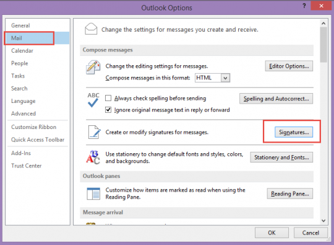Click the scrollbar down arrow

coord(323,221)
